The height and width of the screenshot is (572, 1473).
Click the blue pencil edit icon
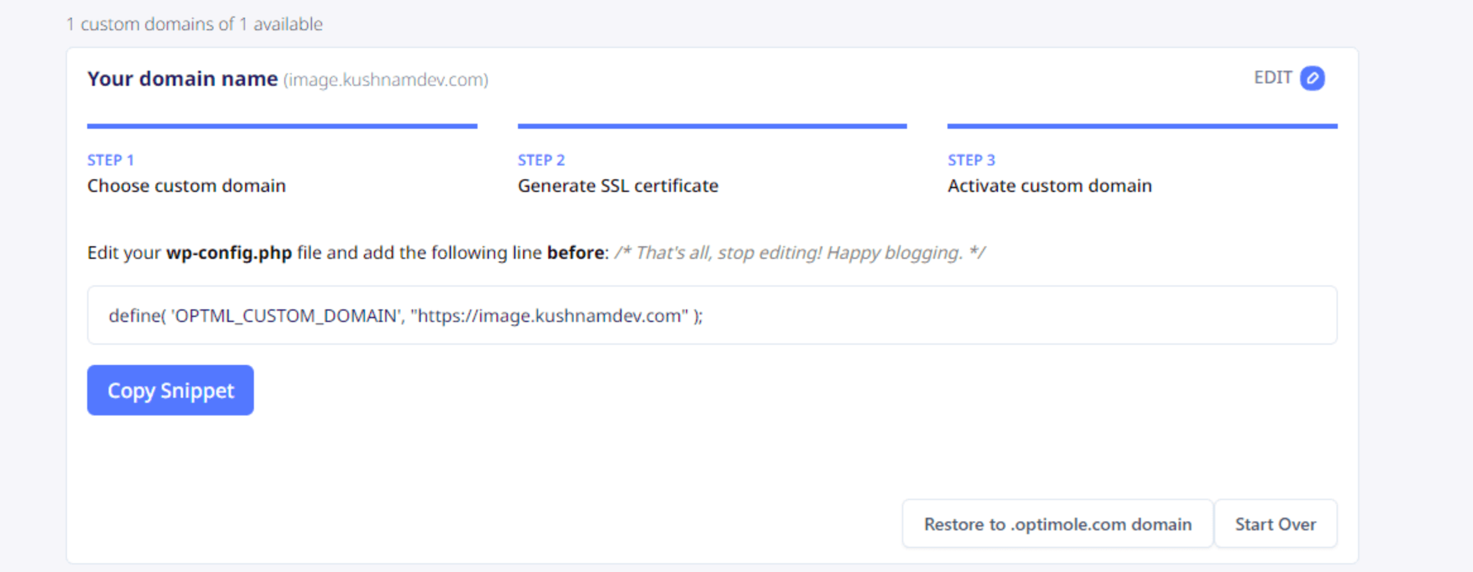[1312, 78]
